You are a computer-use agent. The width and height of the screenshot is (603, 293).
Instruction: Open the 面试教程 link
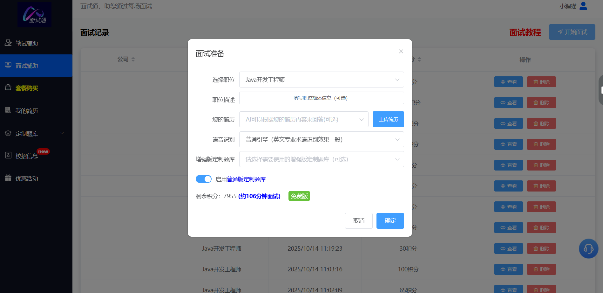point(525,32)
